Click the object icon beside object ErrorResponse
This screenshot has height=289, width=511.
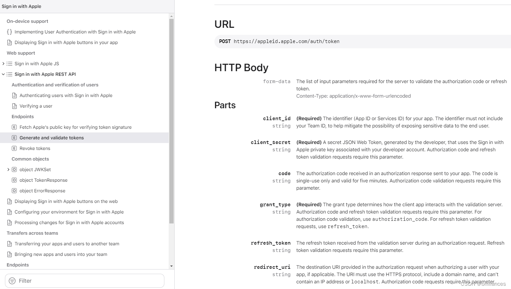point(14,191)
